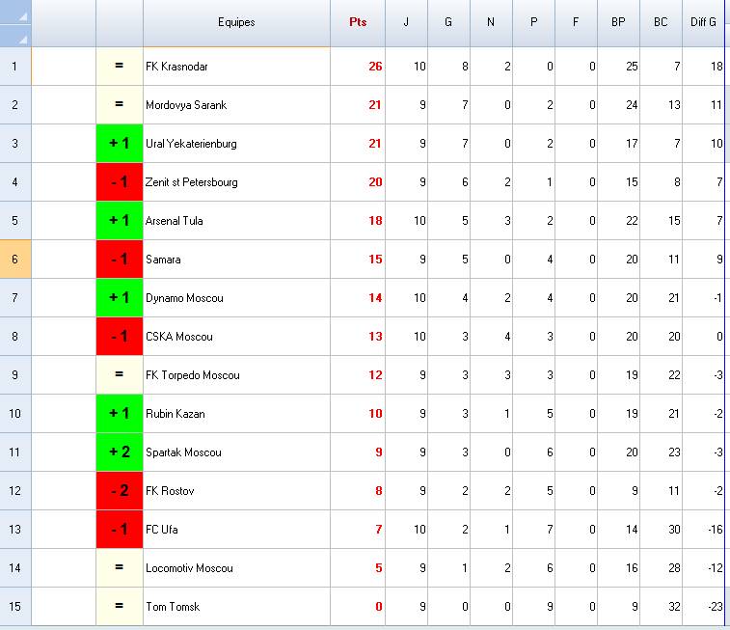This screenshot has width=730, height=630.
Task: Select the 26 points value for FK Krasnodar
Action: (375, 67)
